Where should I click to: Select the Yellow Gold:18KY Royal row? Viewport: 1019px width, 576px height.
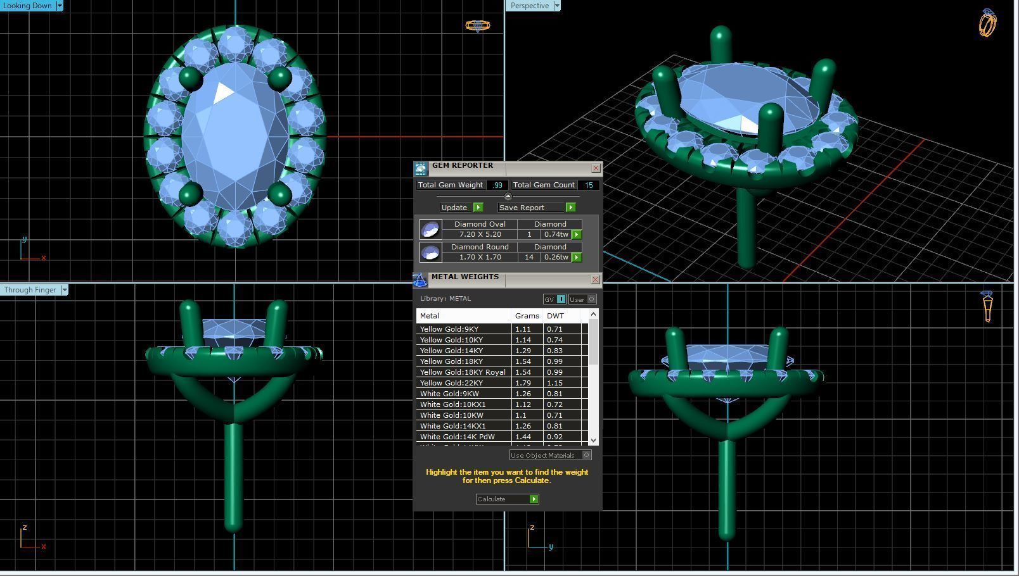502,372
